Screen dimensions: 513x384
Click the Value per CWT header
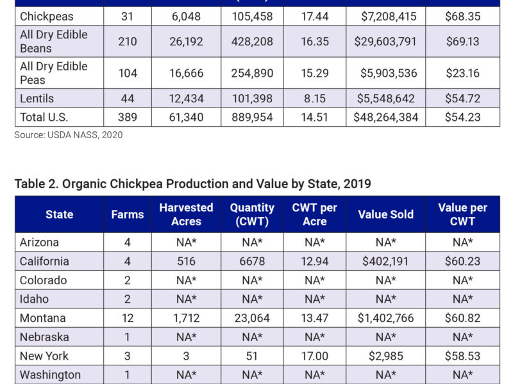pos(462,214)
